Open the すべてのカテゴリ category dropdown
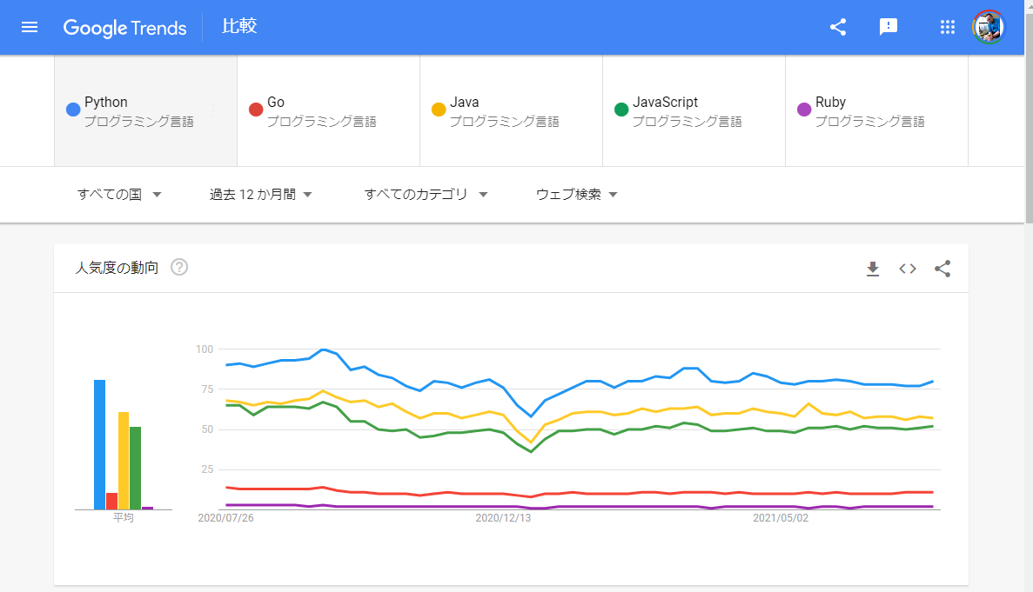This screenshot has height=592, width=1033. (426, 195)
